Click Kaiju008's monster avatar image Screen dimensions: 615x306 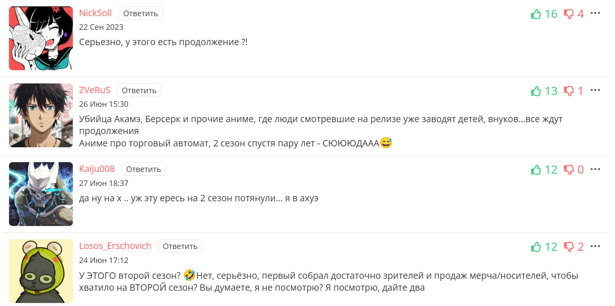point(41,194)
